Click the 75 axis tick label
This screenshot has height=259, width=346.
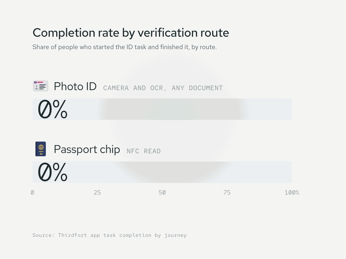pyautogui.click(x=227, y=193)
